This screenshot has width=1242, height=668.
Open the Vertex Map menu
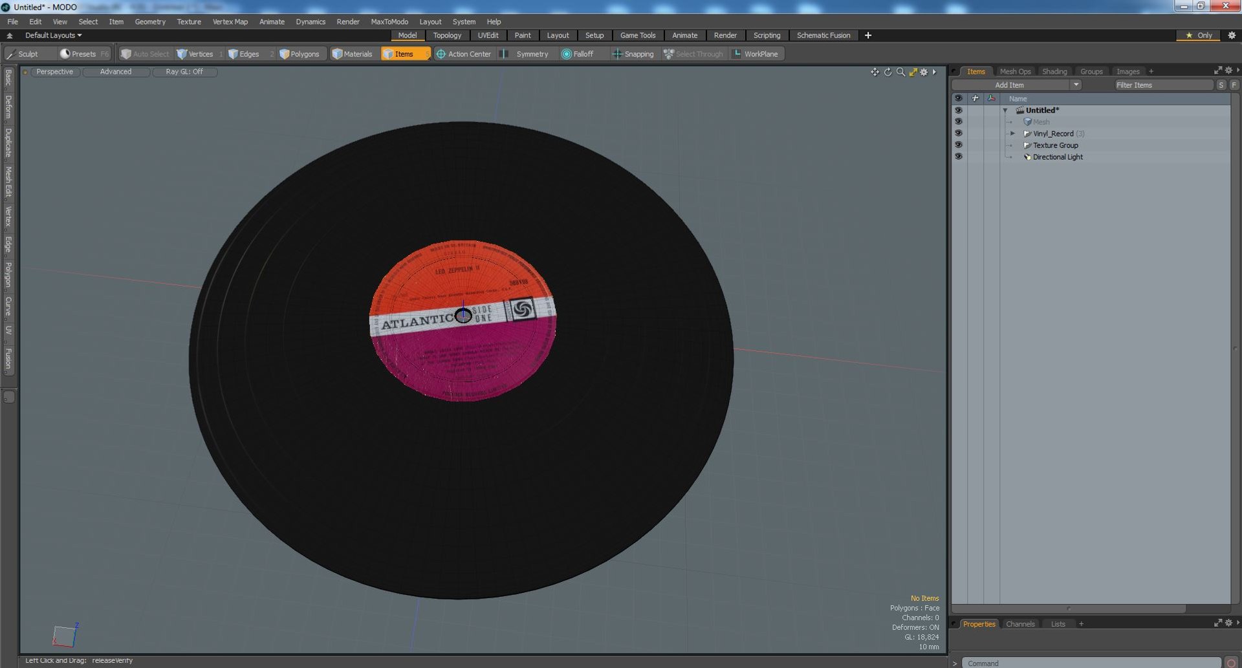(230, 21)
